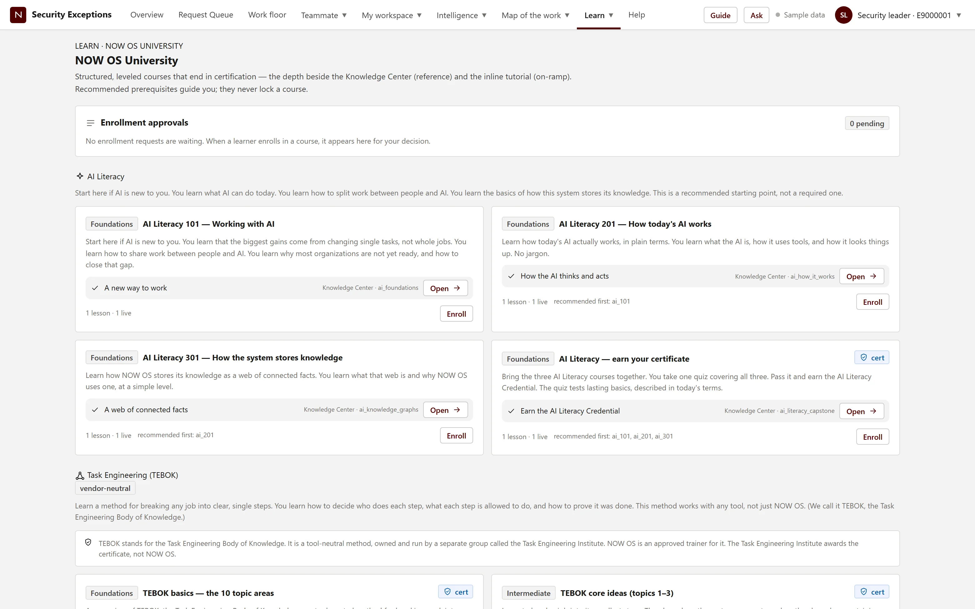Click the shield icon in the TEBOK notice

point(88,542)
